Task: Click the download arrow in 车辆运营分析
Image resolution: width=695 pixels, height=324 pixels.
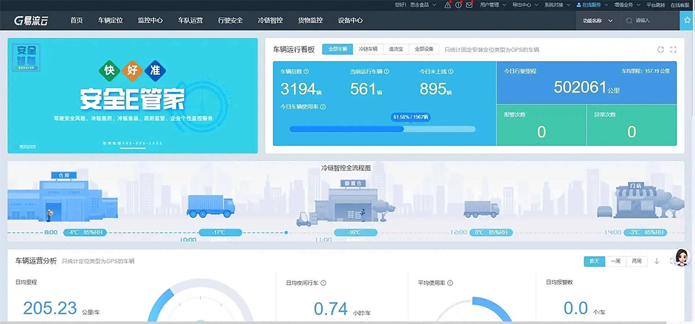Action: coord(657,261)
